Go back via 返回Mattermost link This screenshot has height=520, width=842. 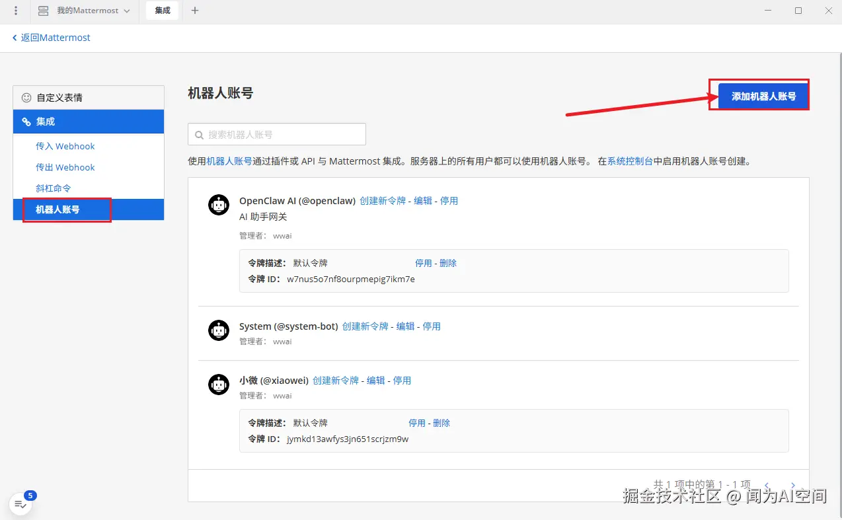51,38
